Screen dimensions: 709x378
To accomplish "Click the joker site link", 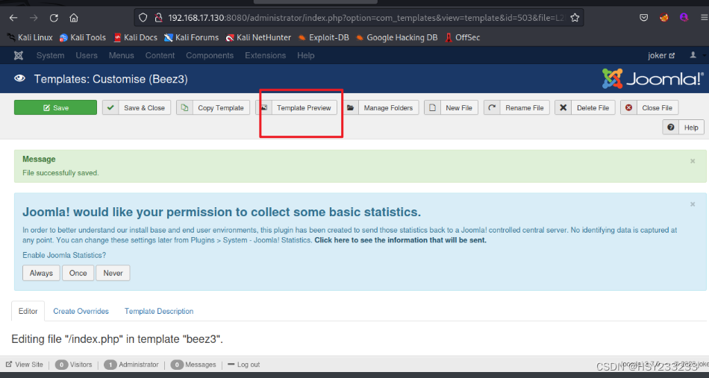I will pyautogui.click(x=661, y=56).
